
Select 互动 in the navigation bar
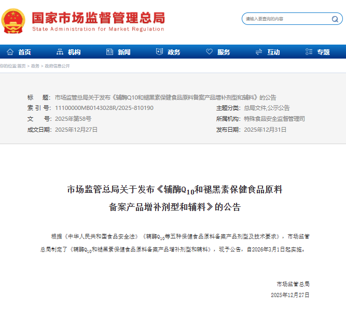[273, 52]
